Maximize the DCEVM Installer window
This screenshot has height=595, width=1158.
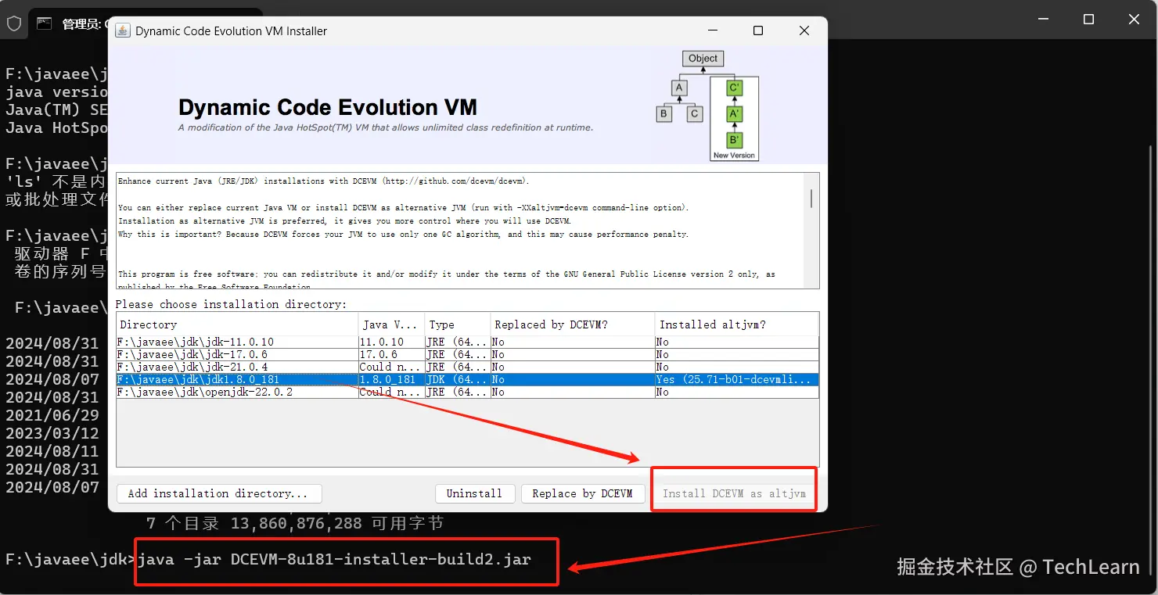757,30
